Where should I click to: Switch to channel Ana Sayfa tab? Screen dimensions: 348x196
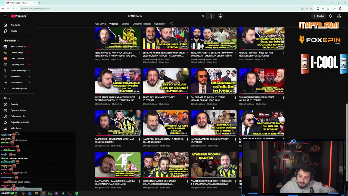click(x=100, y=24)
